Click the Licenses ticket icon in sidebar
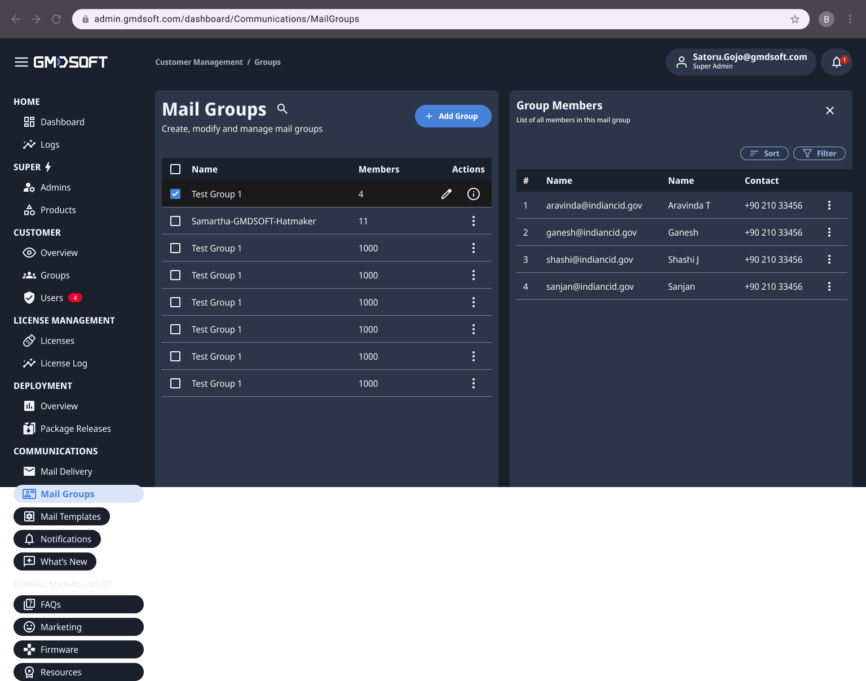This screenshot has width=866, height=681. (x=29, y=340)
